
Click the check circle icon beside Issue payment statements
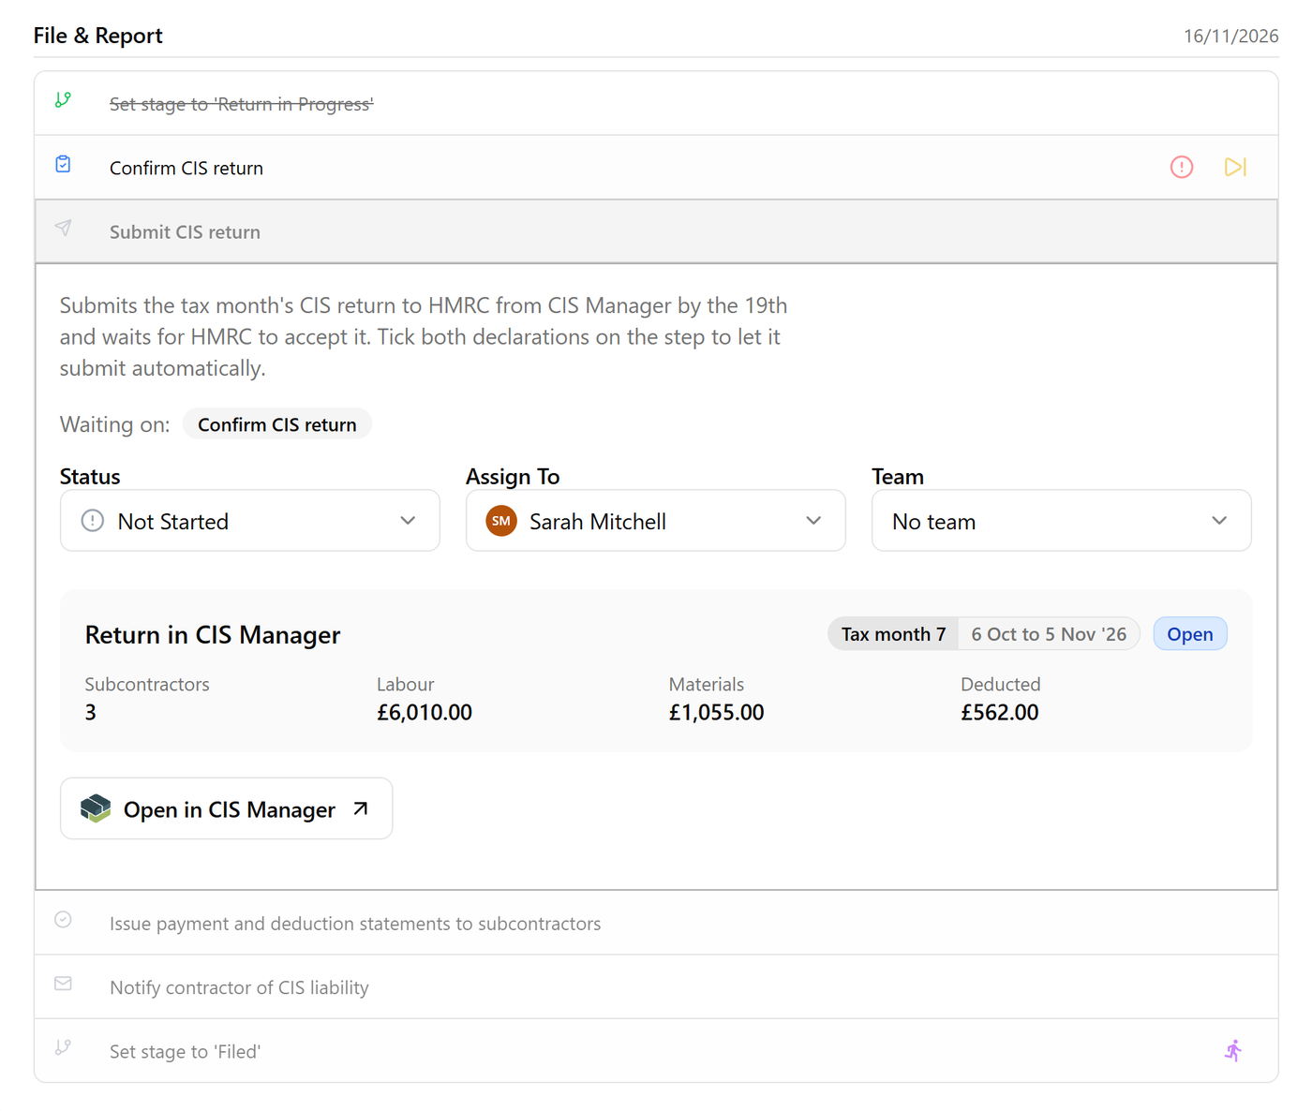point(63,919)
